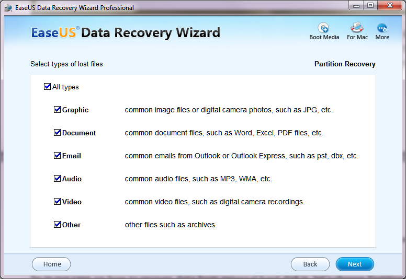The width and height of the screenshot is (406, 279).
Task: Maximize the EaseUS window
Action: click(x=370, y=6)
